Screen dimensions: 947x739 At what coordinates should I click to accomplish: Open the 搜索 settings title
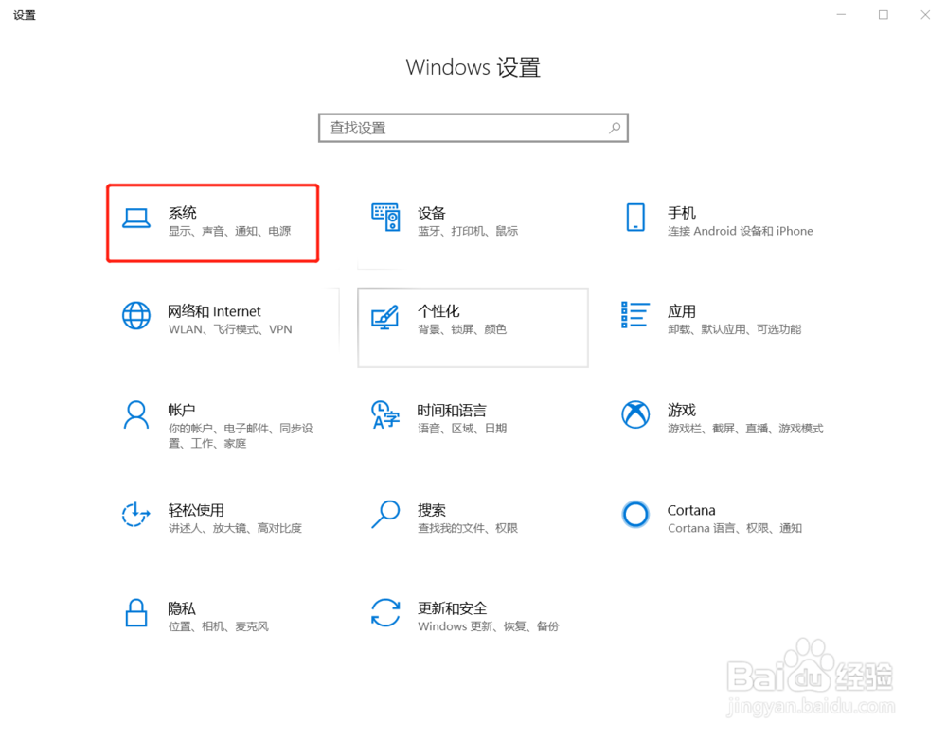(432, 510)
